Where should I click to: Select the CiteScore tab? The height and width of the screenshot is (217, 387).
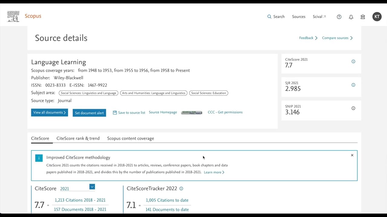point(40,138)
